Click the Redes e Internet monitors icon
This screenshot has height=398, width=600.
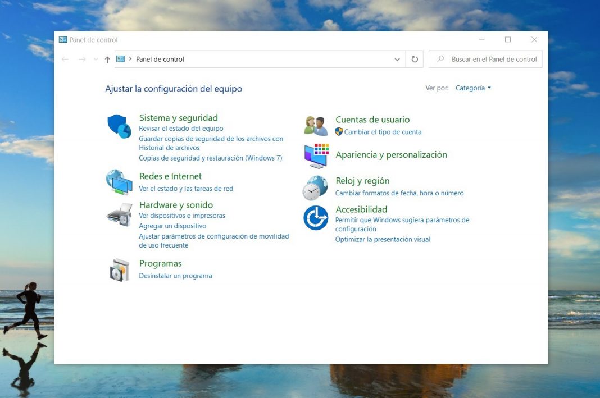click(119, 182)
